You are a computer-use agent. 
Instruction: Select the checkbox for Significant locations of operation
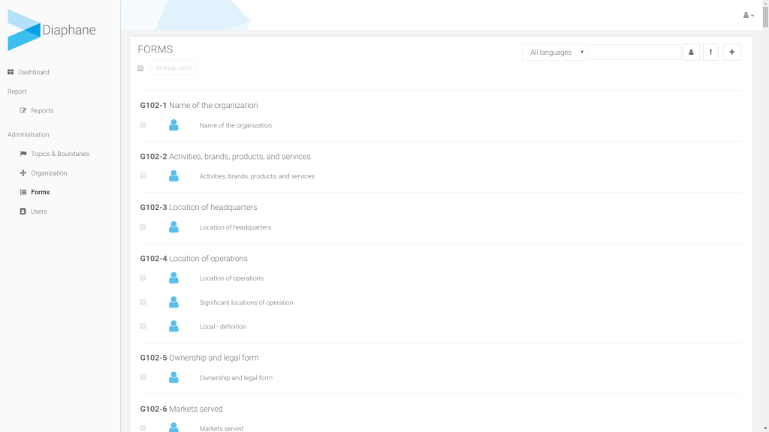143,301
